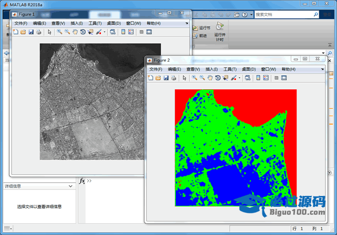Viewport: 337px width, 235px height.
Task: Dock Figure 2 using menu bar arrow
Action: [x=322, y=69]
